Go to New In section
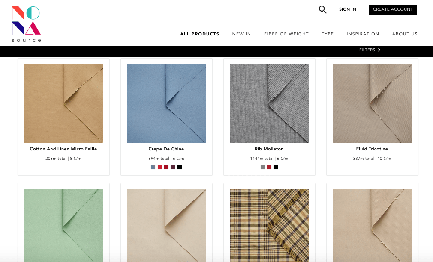Screen dimensions: 433x262 coord(241,34)
